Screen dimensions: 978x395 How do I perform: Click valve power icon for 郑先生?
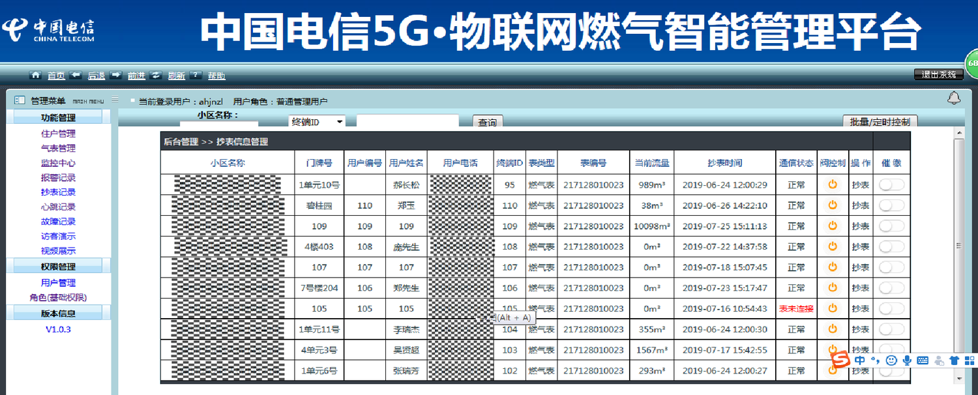833,287
